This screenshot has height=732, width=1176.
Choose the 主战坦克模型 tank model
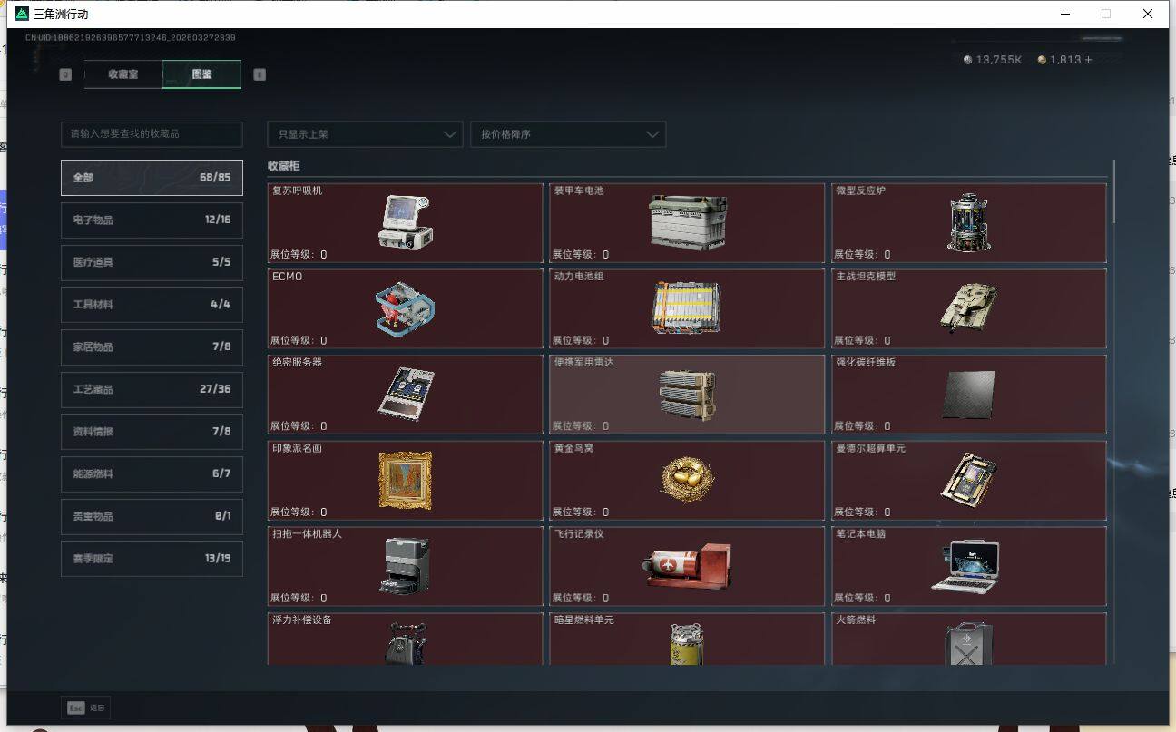[x=969, y=308]
